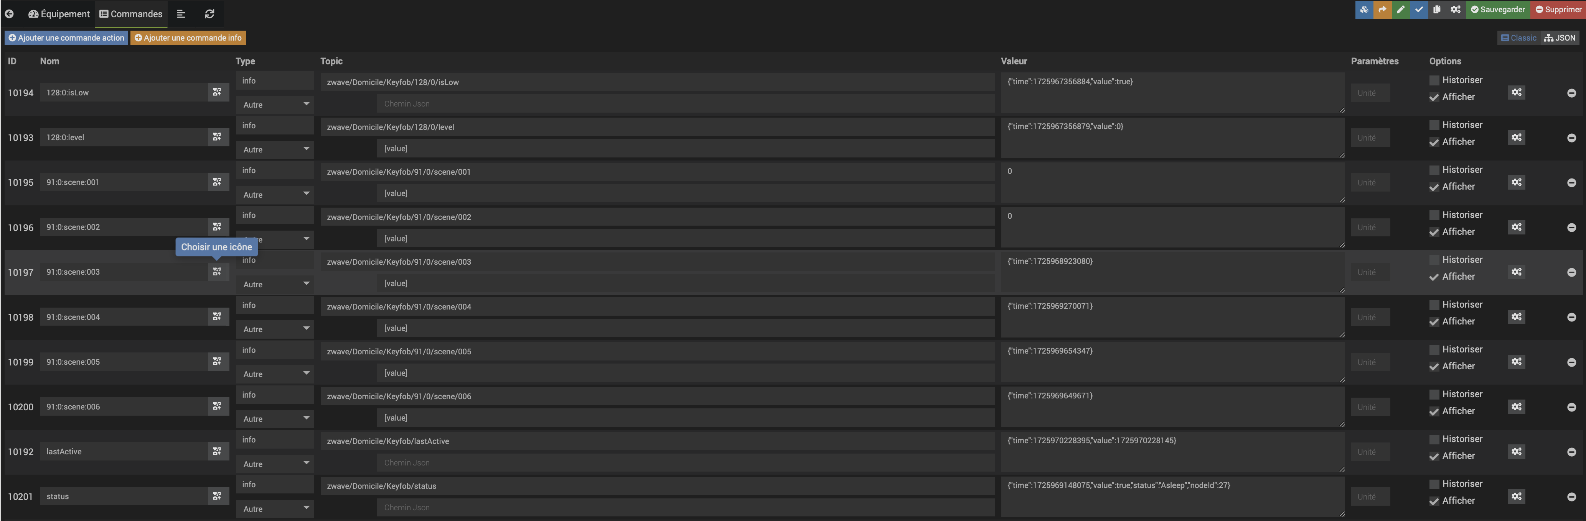Open Autre subtype dropdown for status command
The image size is (1586, 521).
coord(275,509)
